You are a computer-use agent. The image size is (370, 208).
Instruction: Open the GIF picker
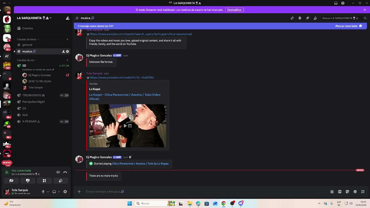click(x=340, y=192)
